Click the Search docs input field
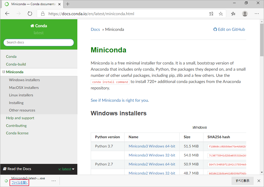264x187 pixels. (x=39, y=42)
